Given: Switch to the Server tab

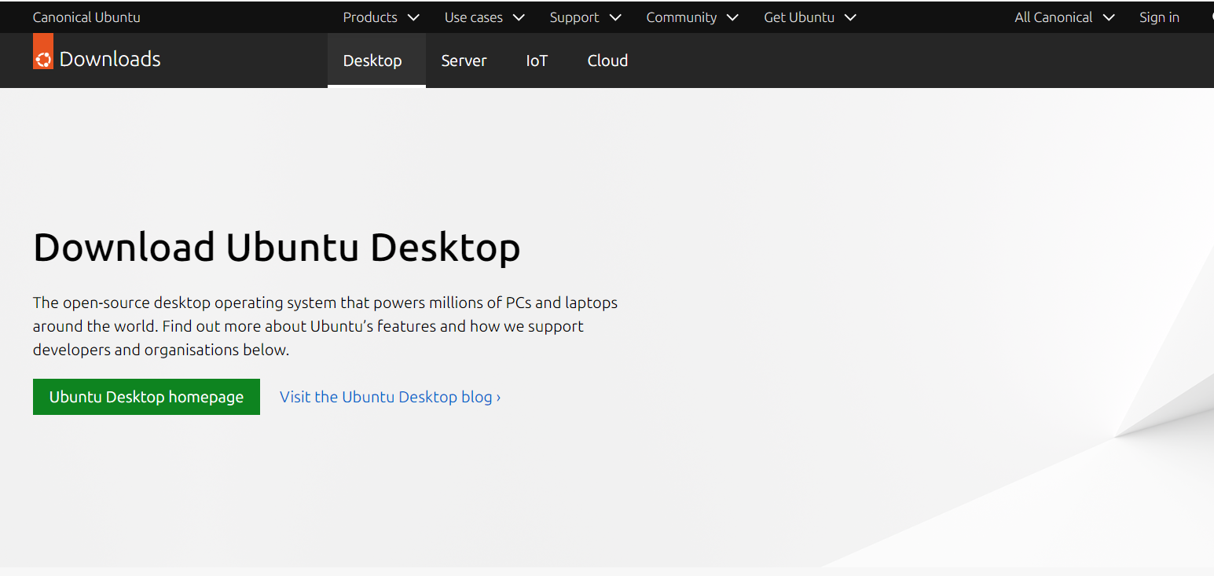Looking at the screenshot, I should tap(464, 61).
